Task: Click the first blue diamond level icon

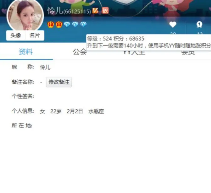Action: click(67, 24)
